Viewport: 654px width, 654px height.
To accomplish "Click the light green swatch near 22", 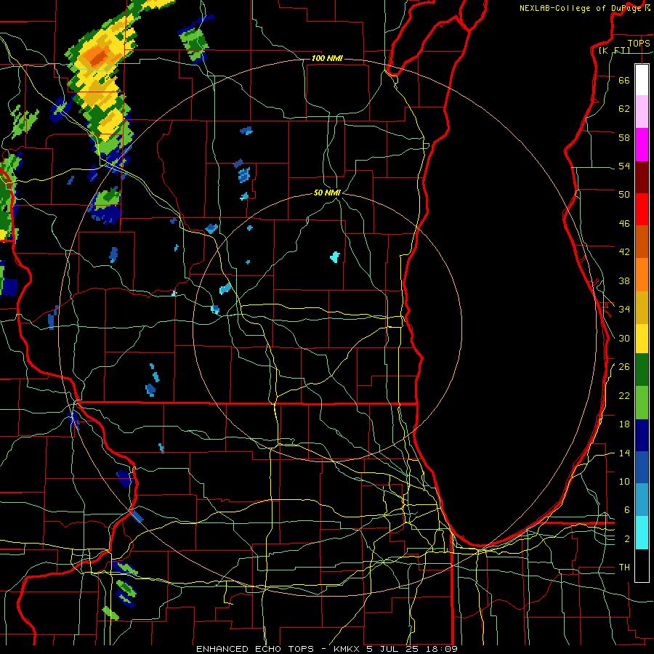I will click(642, 403).
